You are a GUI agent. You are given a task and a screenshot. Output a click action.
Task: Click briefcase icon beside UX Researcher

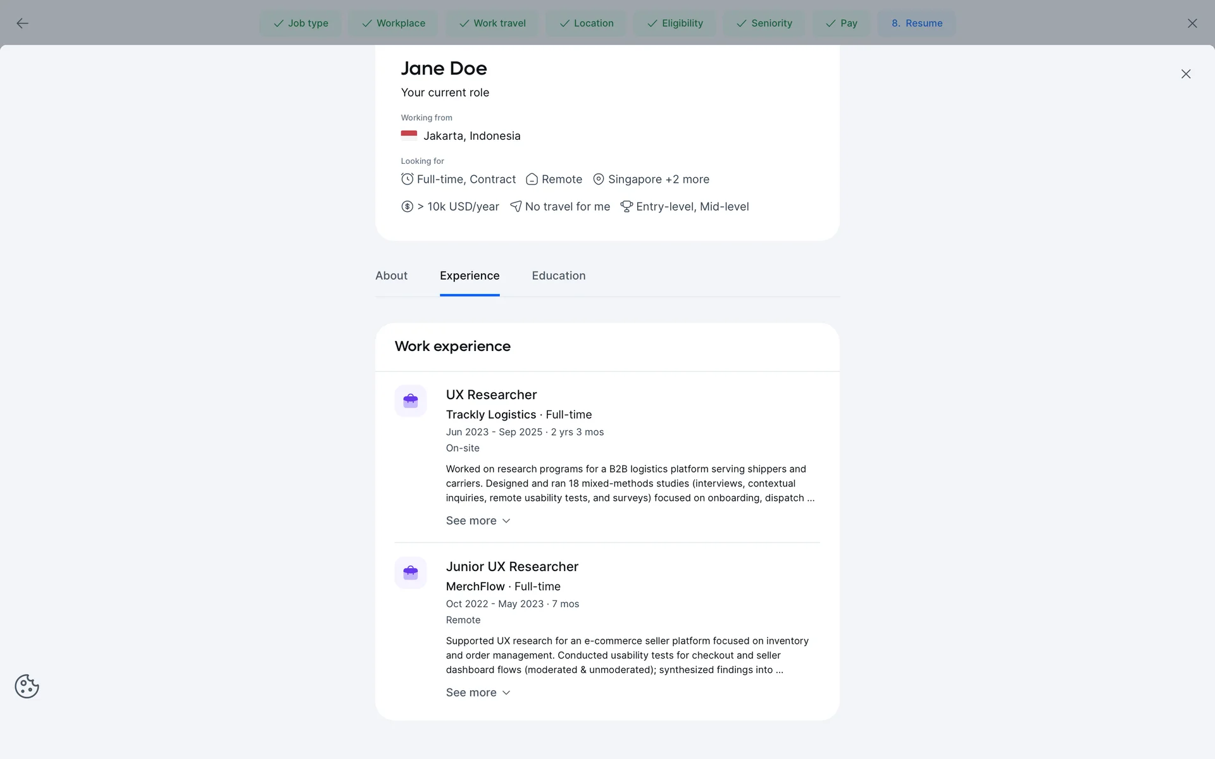(410, 401)
